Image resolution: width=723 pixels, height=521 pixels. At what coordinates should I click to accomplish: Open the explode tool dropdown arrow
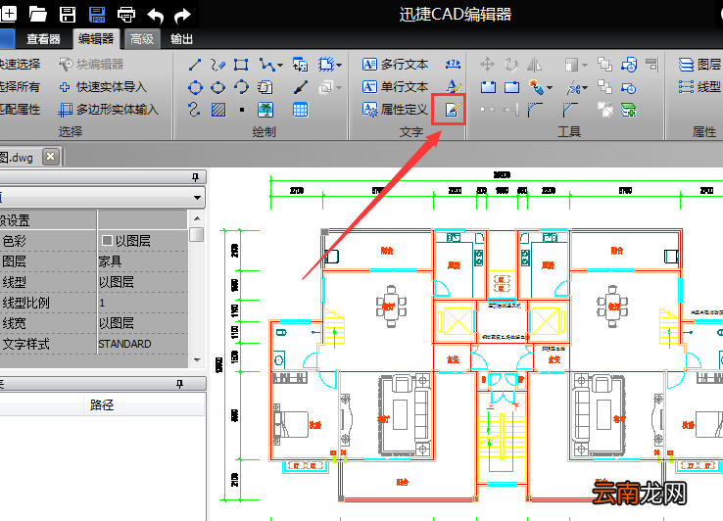point(550,87)
